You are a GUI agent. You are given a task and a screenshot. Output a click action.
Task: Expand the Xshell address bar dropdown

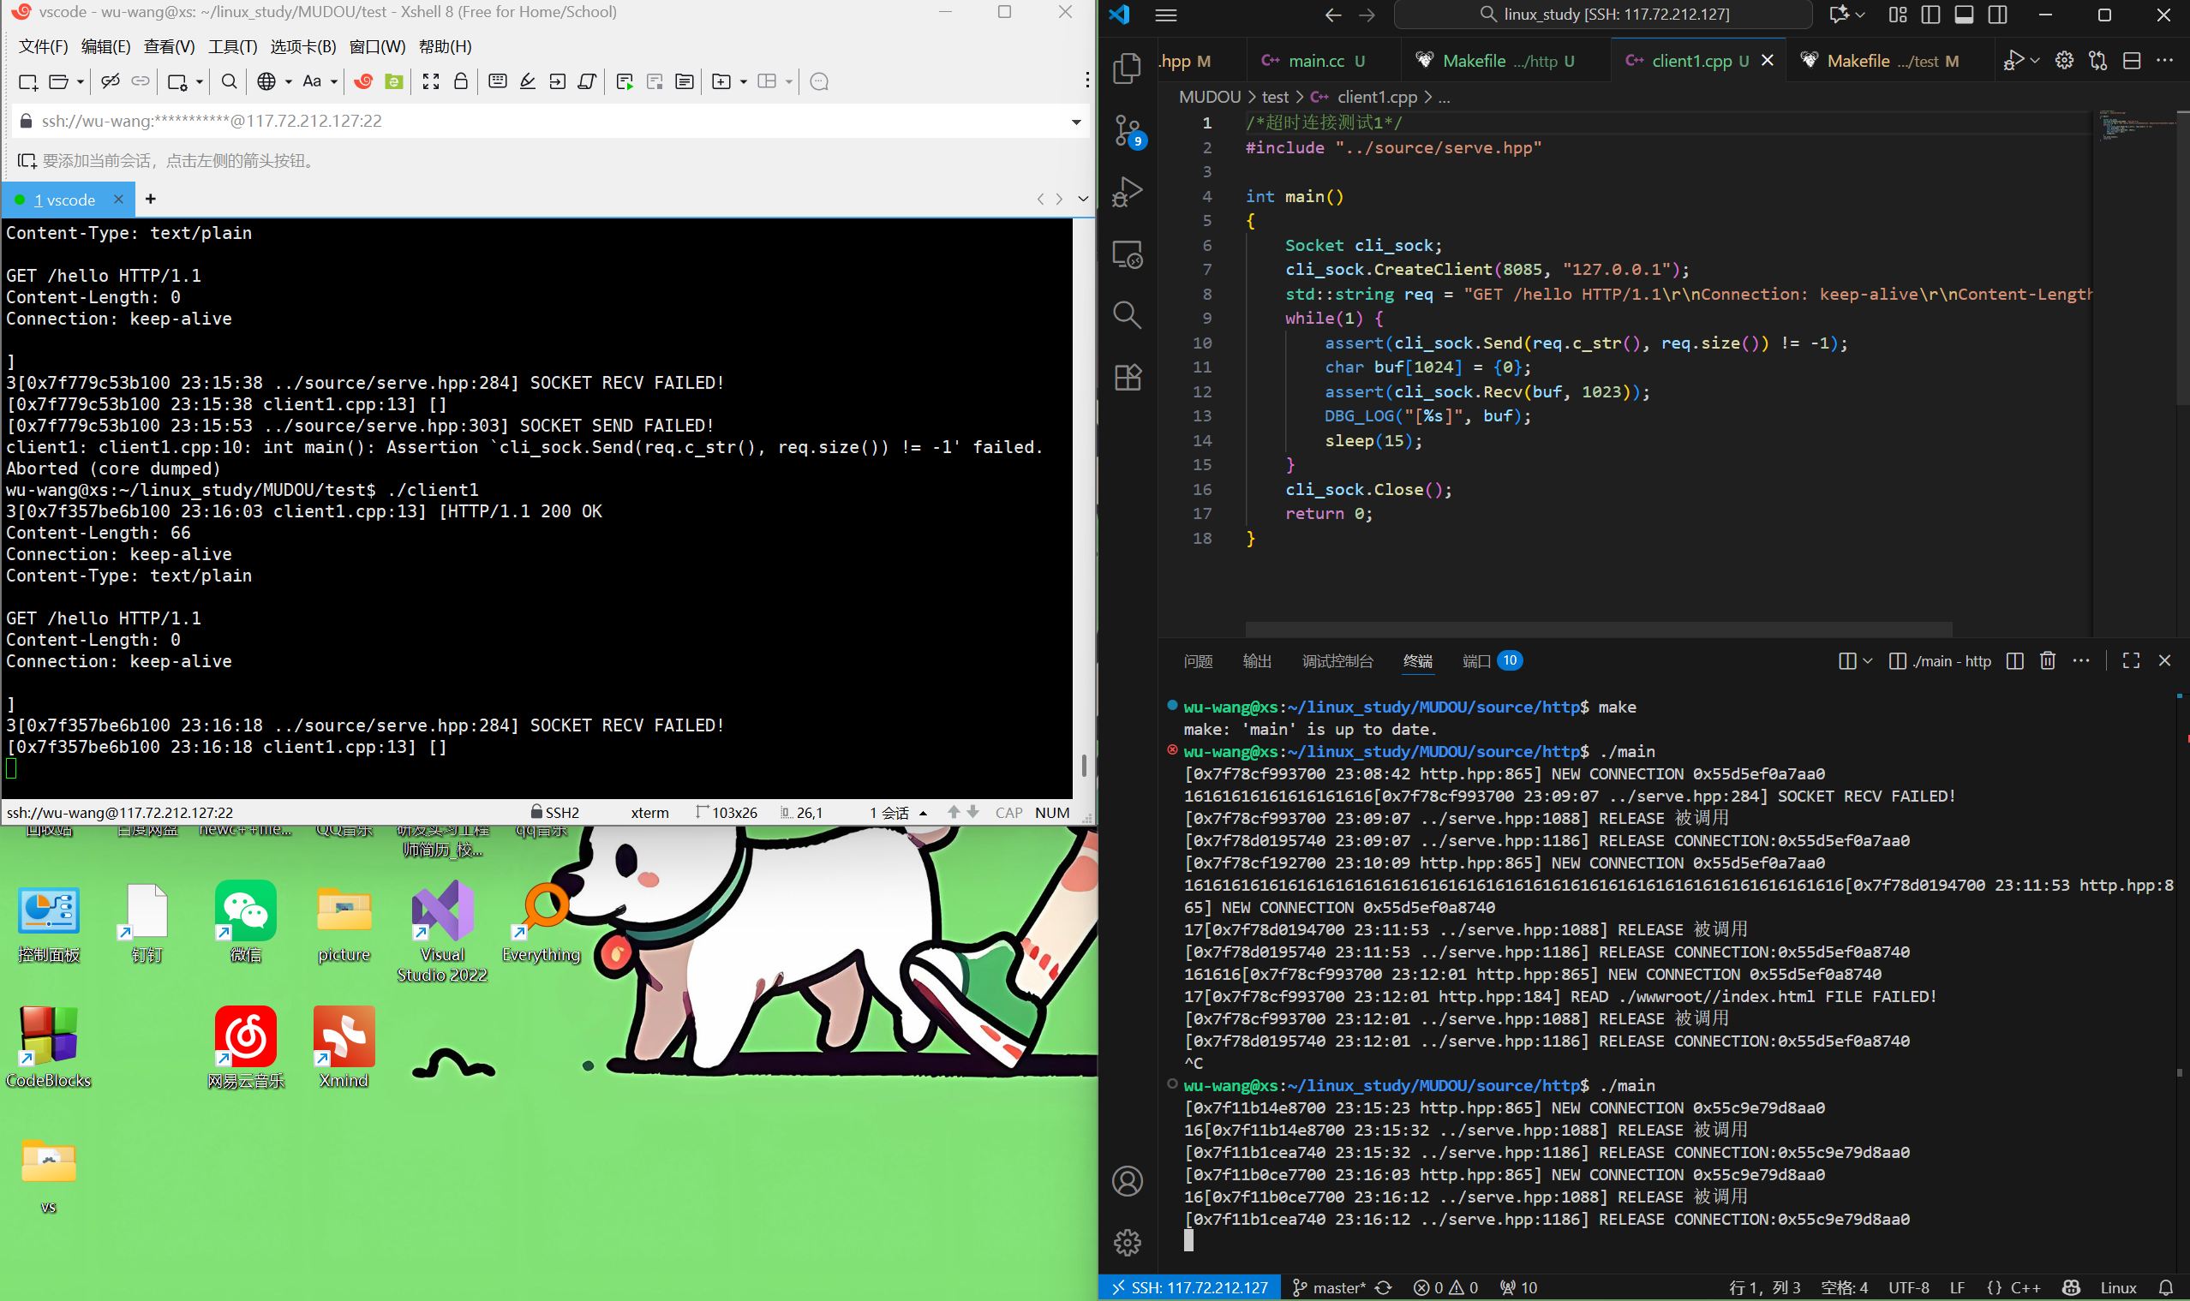coord(1076,122)
